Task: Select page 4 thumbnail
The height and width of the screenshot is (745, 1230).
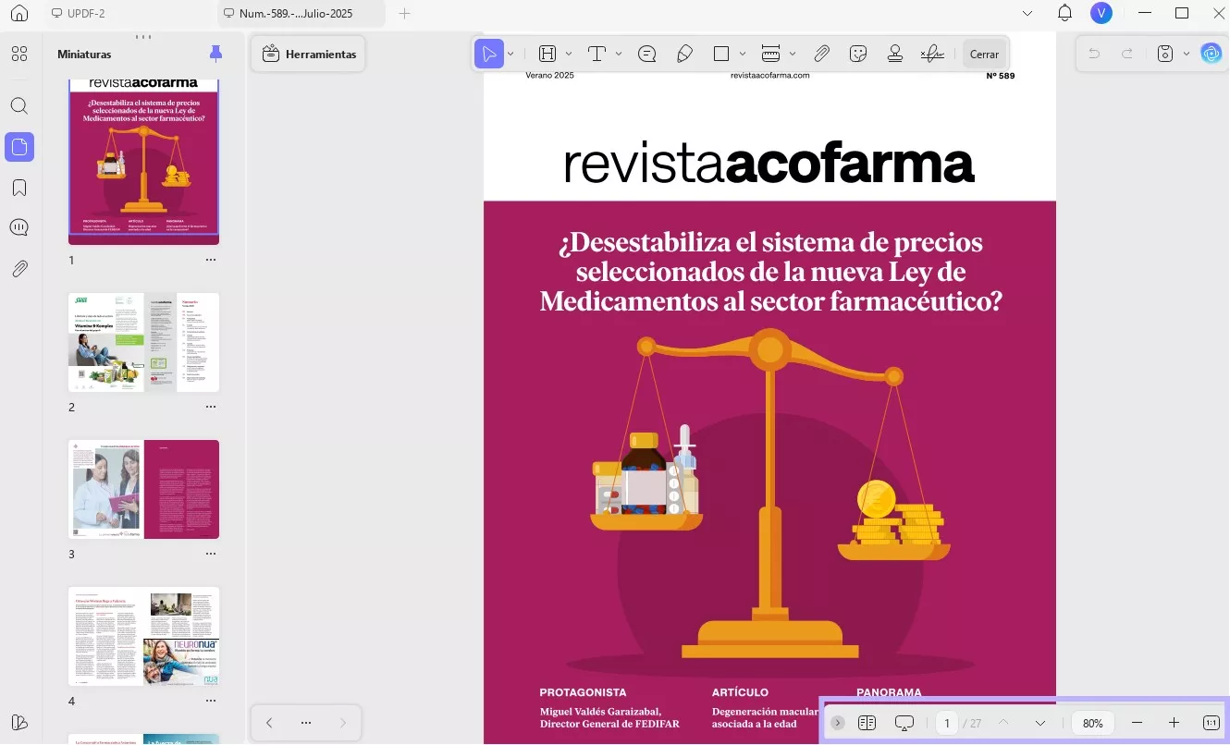Action: 143,636
